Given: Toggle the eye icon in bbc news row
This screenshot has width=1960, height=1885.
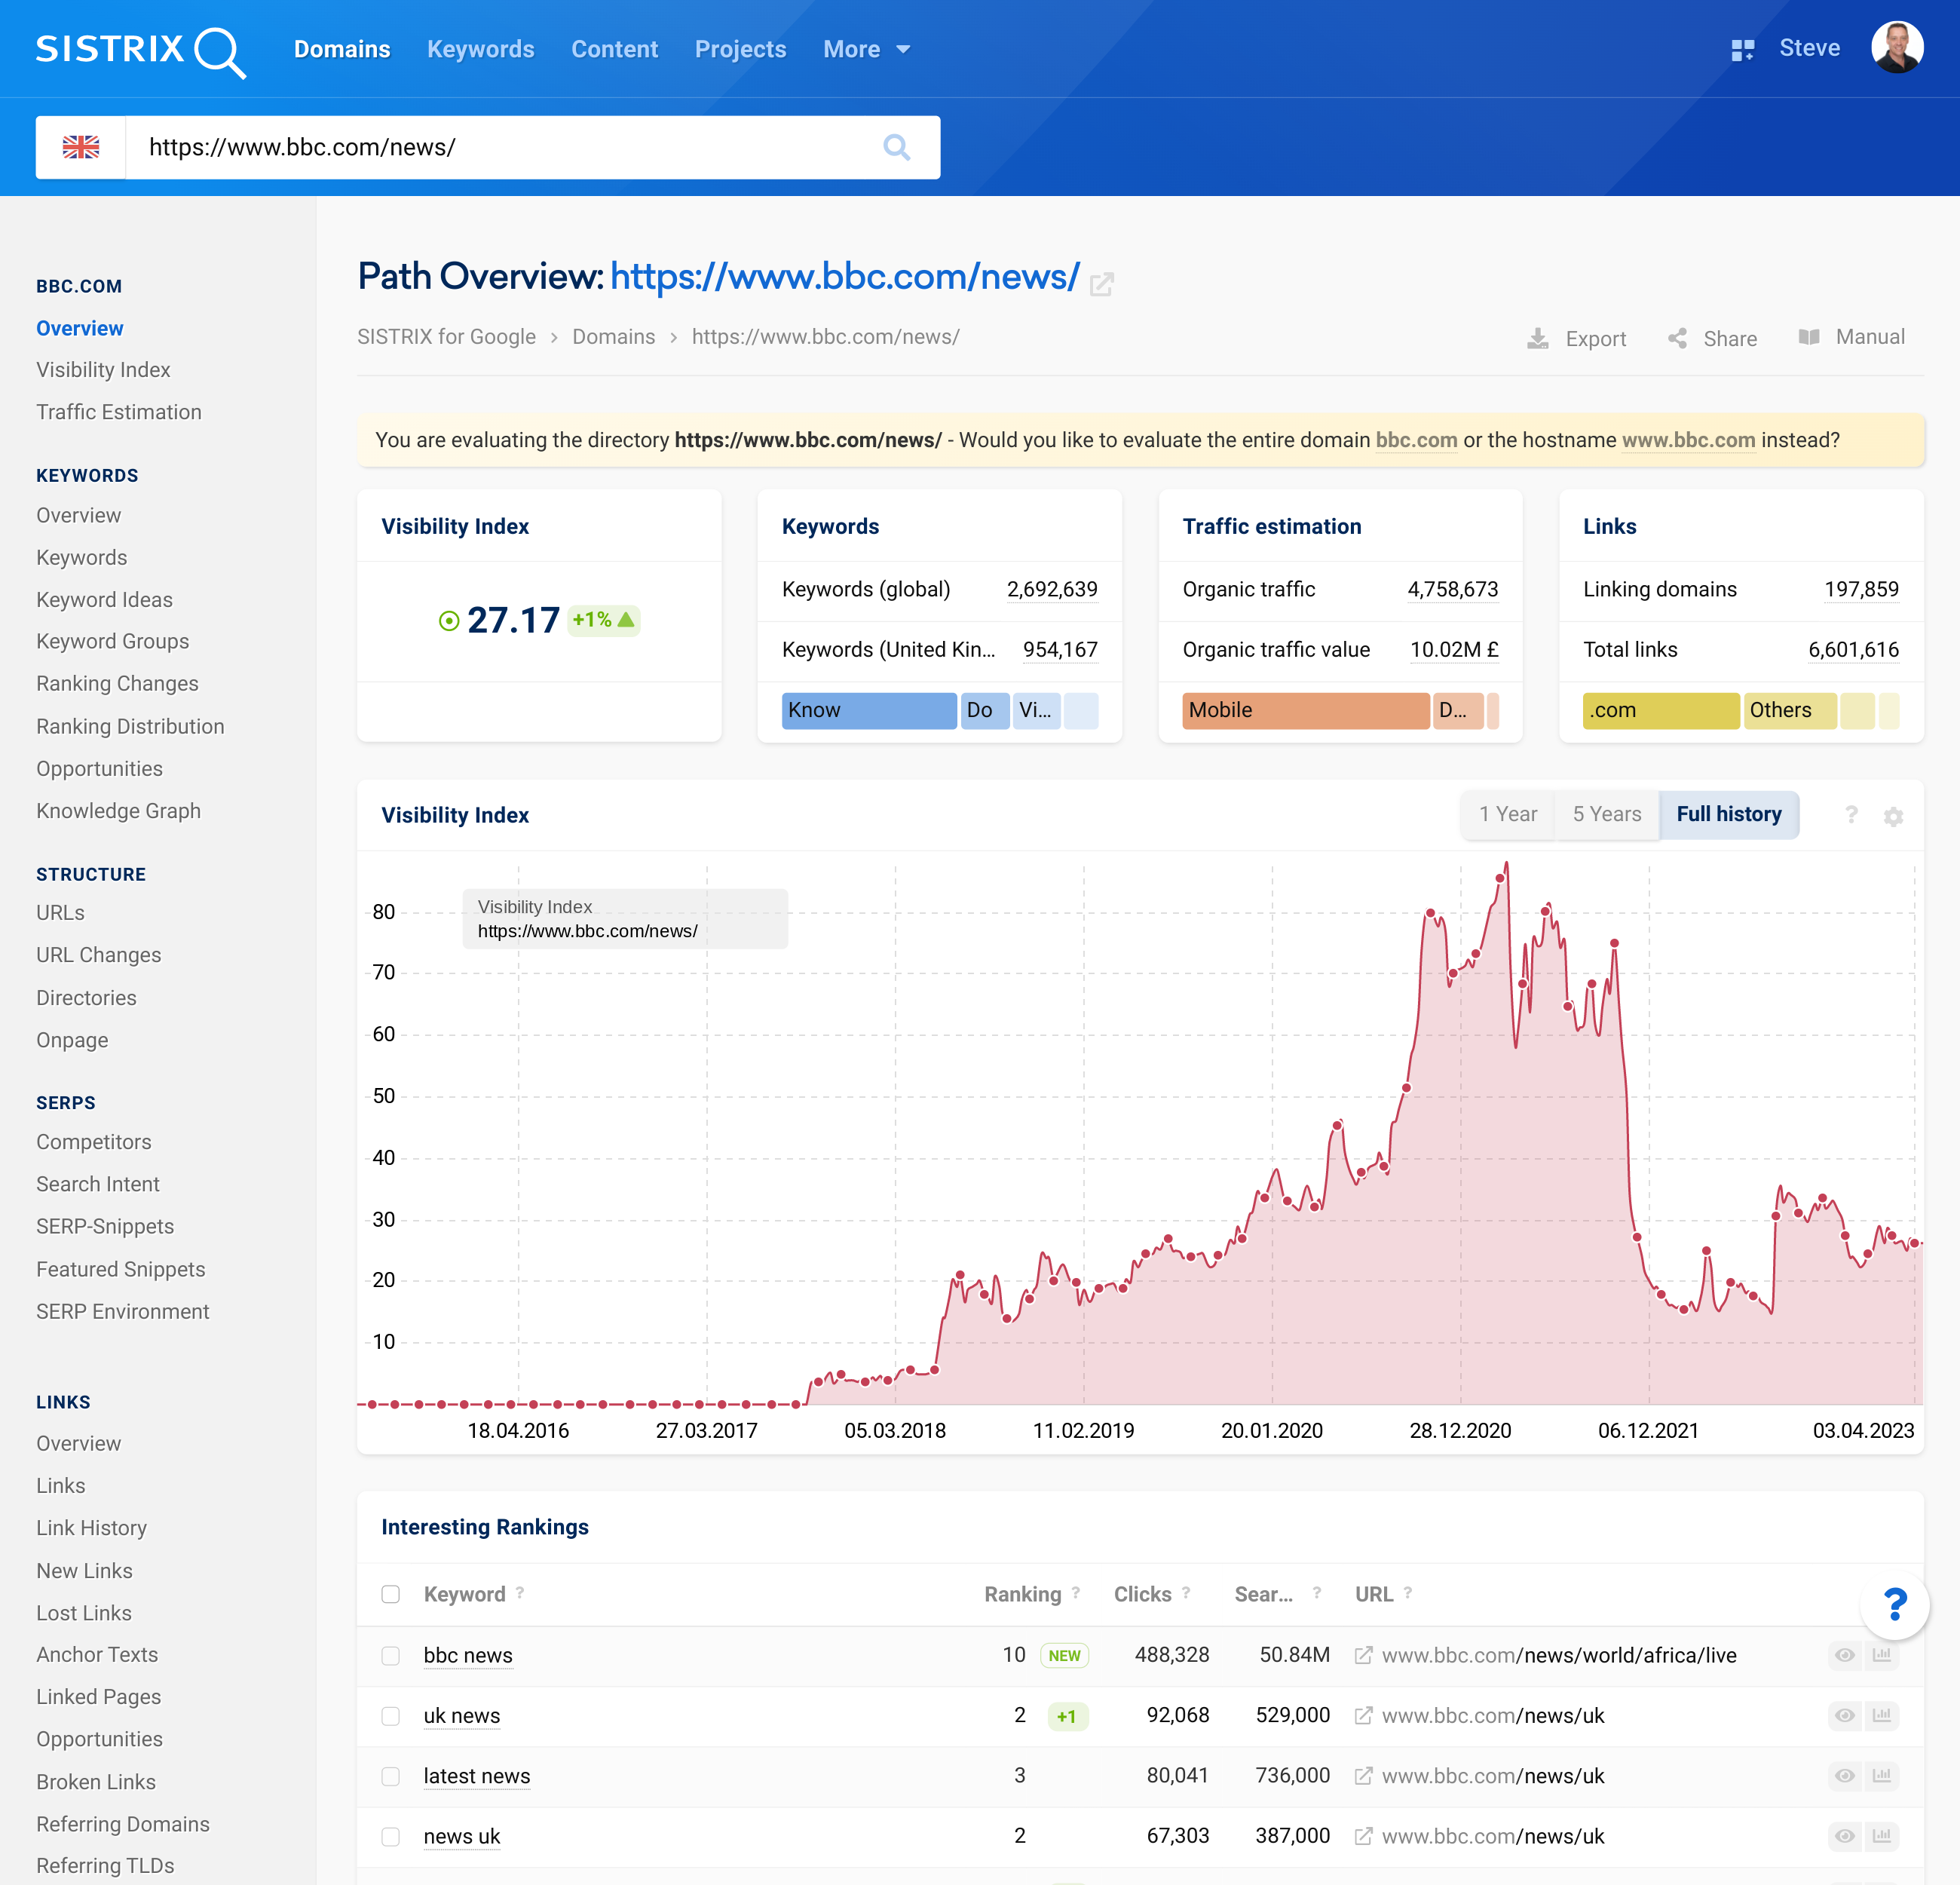Looking at the screenshot, I should (1845, 1655).
